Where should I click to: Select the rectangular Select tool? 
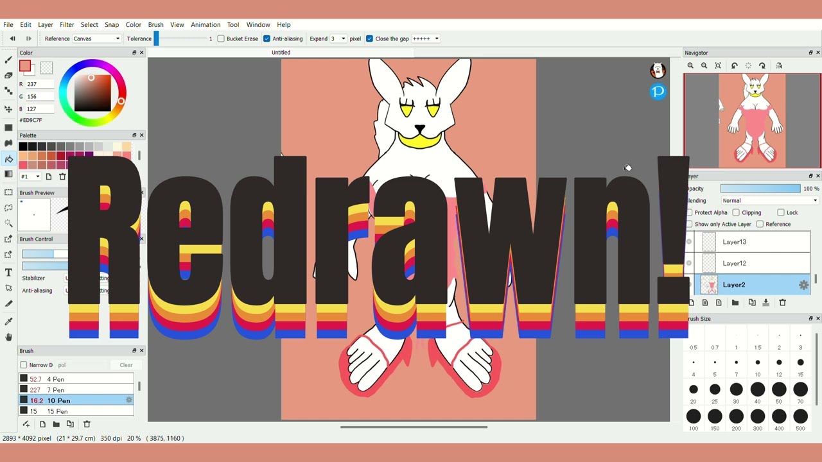coord(8,192)
